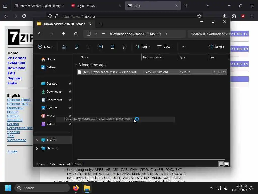The width and height of the screenshot is (258, 194).
Task: Open the notifications bell in taskbar
Action: pyautogui.click(x=251, y=188)
